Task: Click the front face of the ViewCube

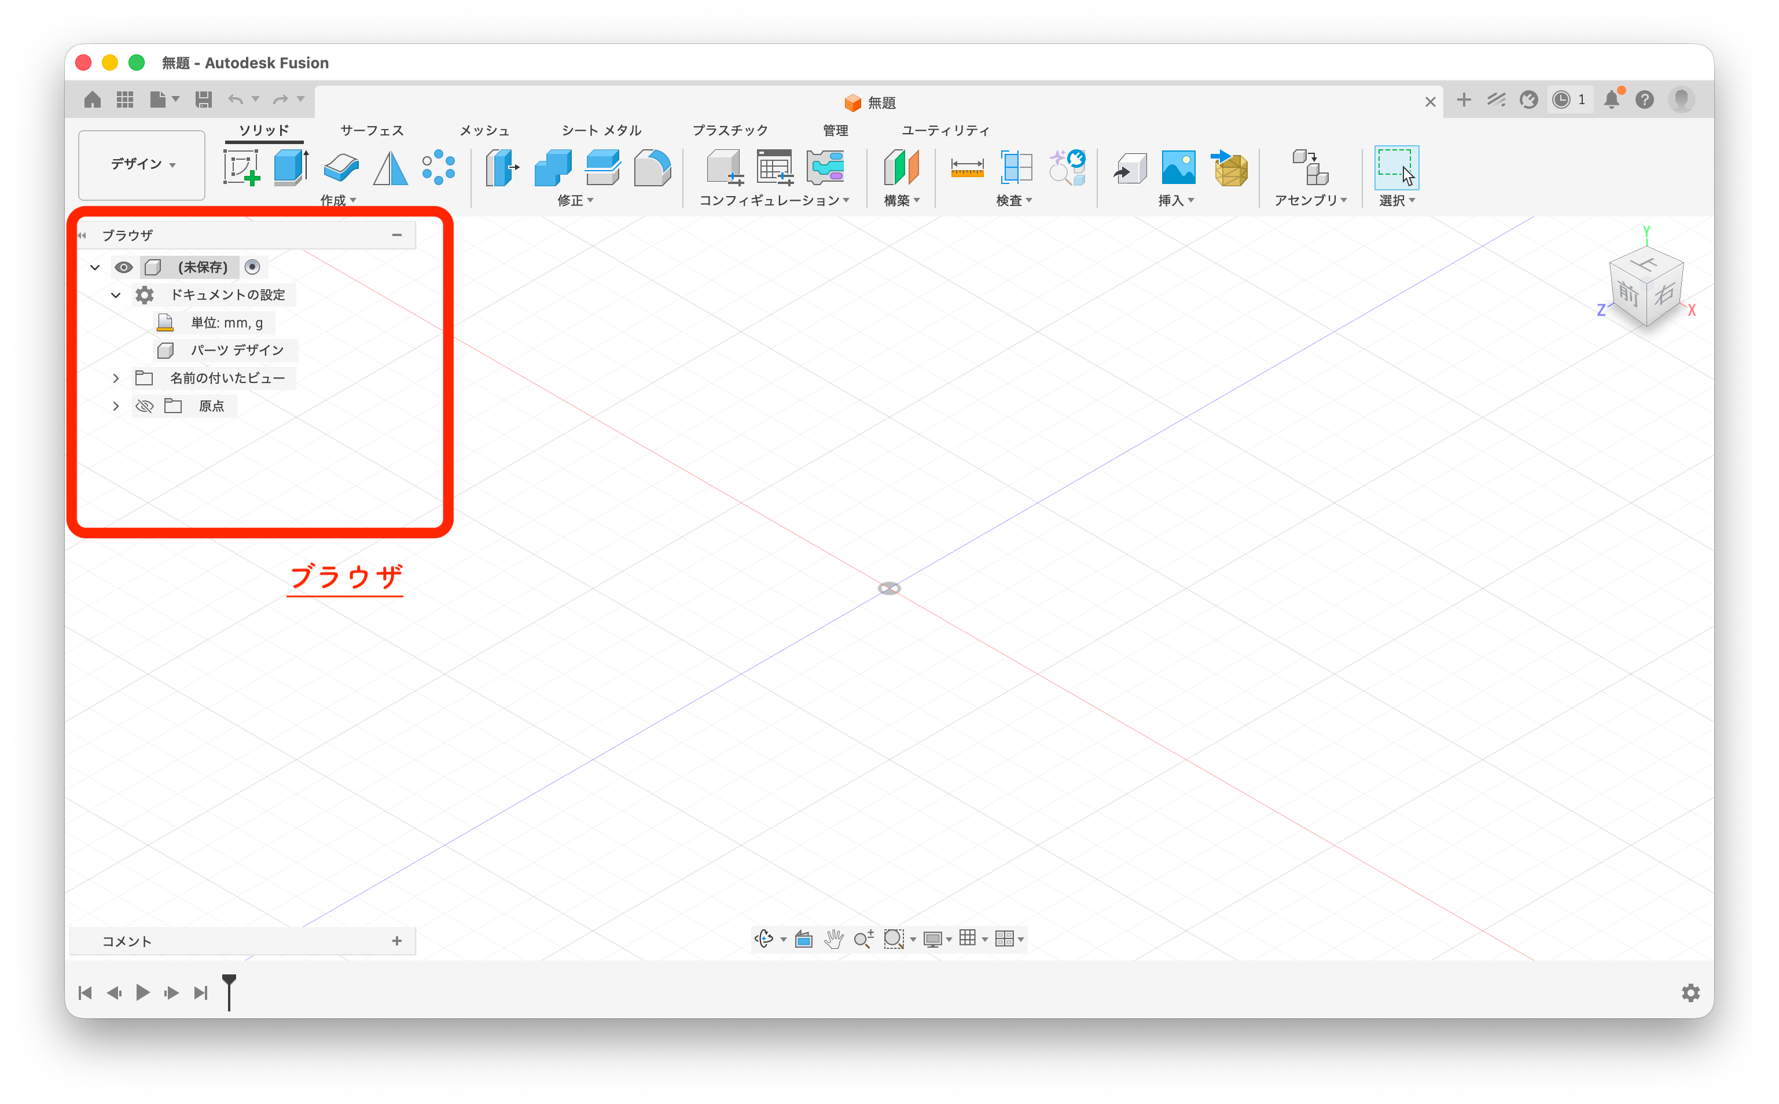Action: point(1628,293)
